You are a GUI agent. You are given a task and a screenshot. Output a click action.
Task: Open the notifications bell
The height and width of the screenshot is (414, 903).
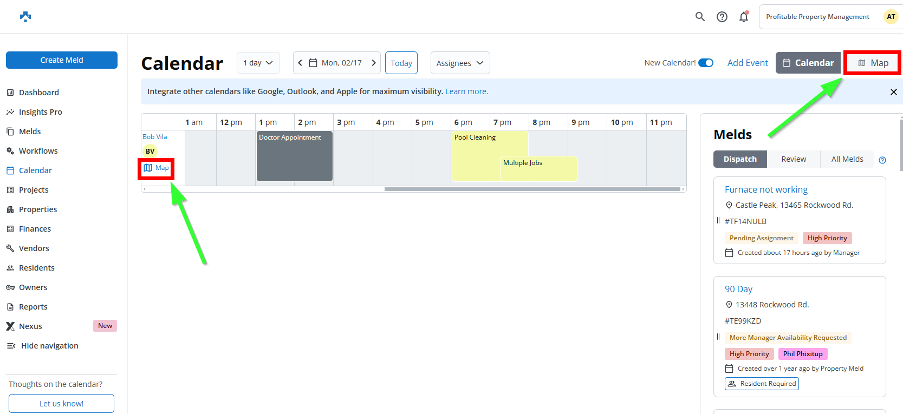coord(743,17)
